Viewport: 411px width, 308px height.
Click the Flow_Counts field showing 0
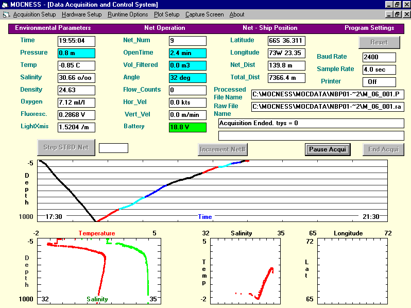(187, 90)
